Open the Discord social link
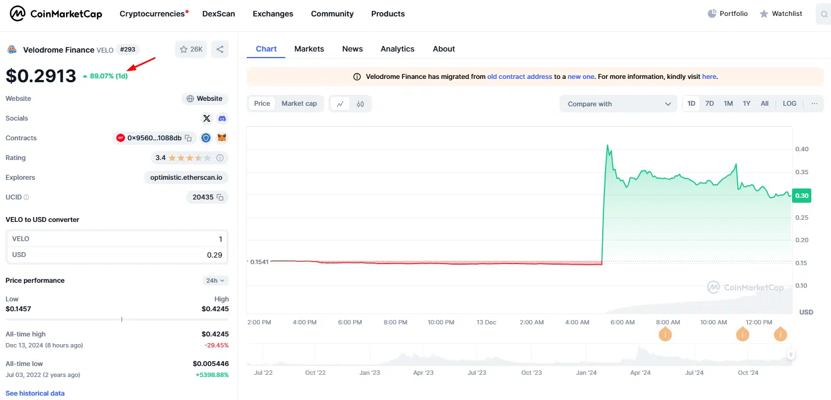The height and width of the screenshot is (400, 831). 222,118
